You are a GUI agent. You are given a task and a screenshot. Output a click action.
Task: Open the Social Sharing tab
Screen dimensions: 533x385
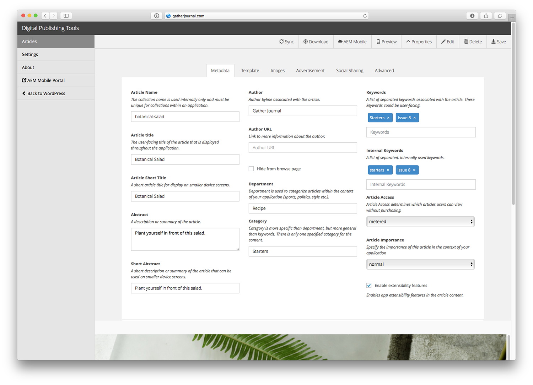point(350,70)
